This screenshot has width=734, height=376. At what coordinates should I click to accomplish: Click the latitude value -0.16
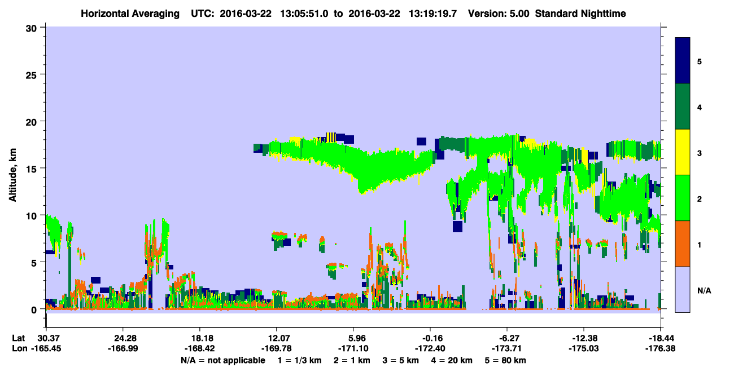[x=430, y=338]
